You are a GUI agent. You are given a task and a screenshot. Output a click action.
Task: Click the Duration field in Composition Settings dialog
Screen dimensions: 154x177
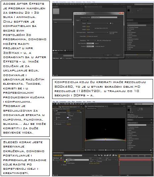(x=90, y=46)
